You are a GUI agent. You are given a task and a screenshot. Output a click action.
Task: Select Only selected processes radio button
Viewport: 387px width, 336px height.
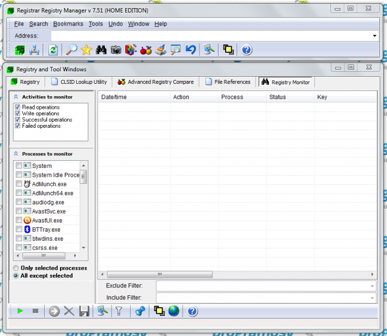[16, 268]
